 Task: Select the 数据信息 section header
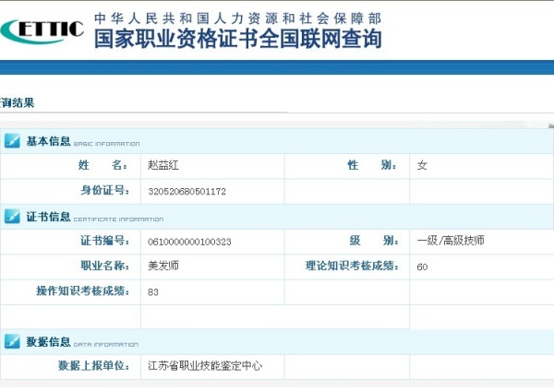(x=48, y=342)
